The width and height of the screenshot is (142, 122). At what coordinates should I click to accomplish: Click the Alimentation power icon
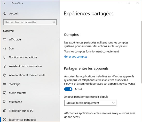click(5, 75)
